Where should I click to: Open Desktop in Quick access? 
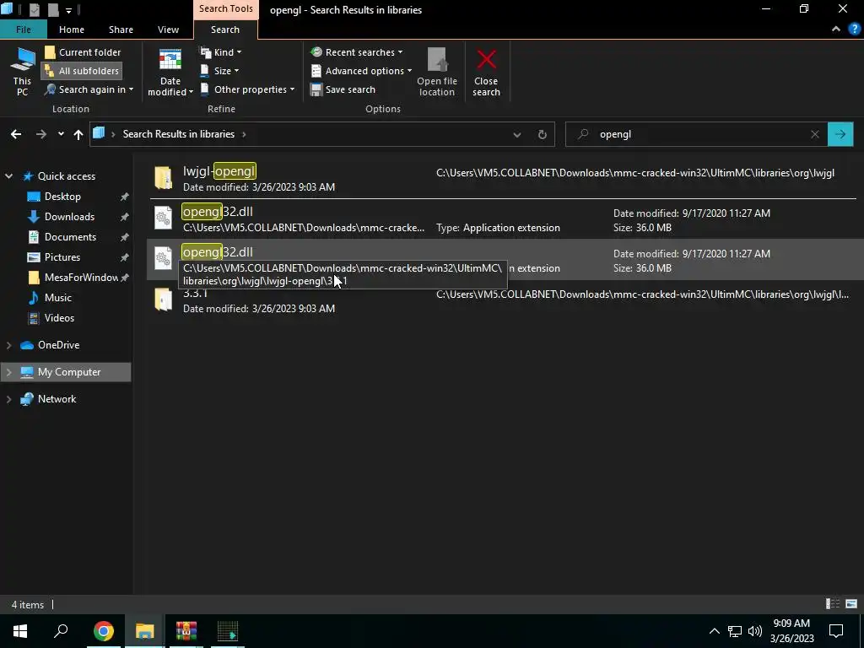(x=62, y=196)
